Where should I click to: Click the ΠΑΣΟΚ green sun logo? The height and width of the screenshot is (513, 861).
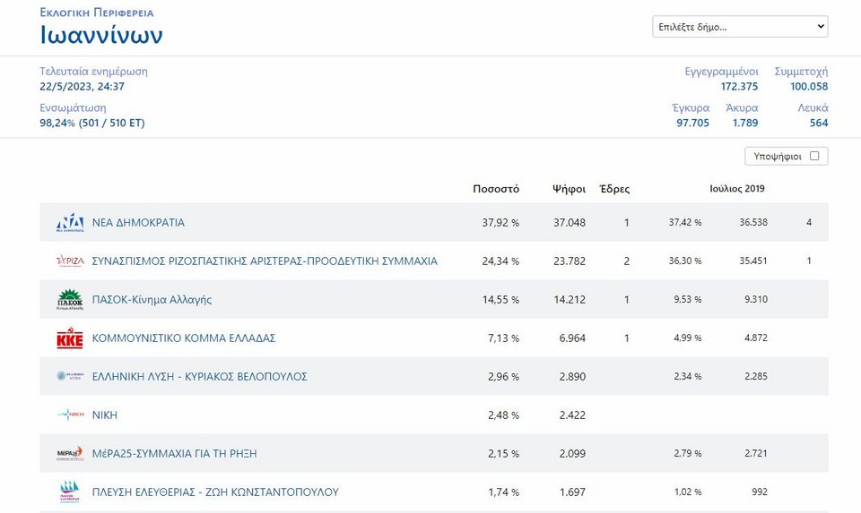70,300
